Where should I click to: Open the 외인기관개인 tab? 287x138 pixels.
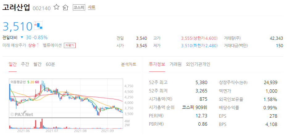pos(198,64)
